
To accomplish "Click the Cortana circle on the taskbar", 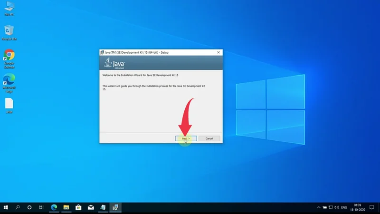I will pyautogui.click(x=29, y=208).
